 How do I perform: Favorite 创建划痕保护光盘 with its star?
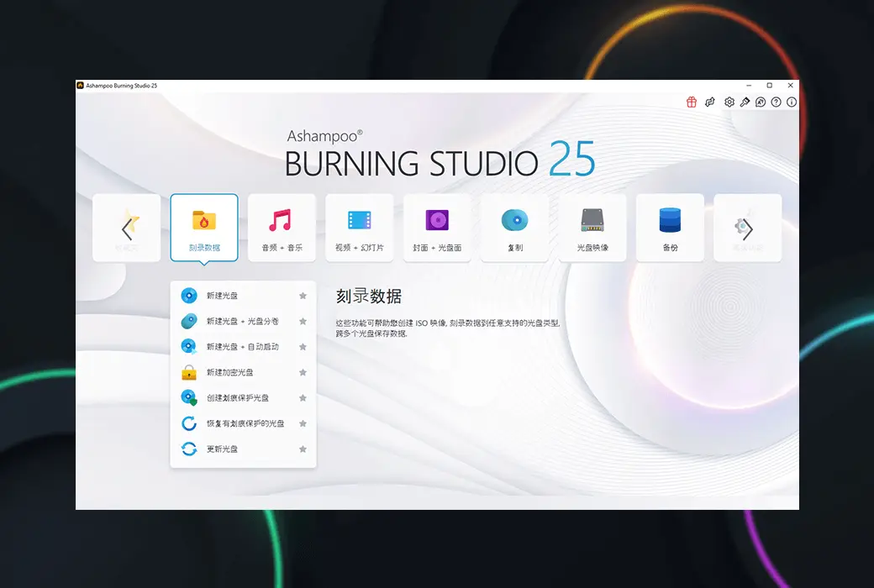coord(303,398)
